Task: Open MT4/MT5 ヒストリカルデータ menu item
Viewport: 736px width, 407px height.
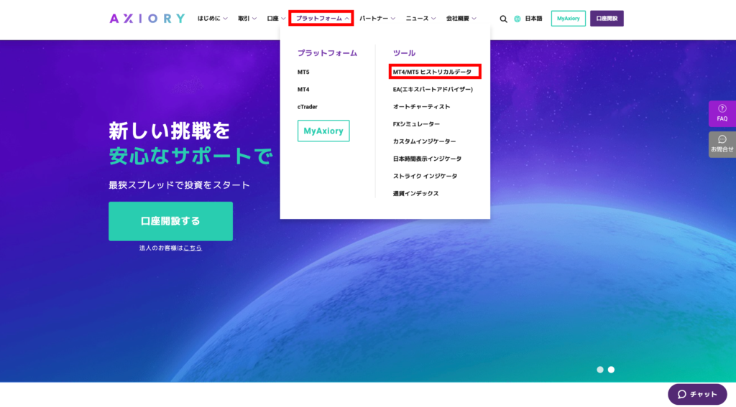Action: coord(432,72)
